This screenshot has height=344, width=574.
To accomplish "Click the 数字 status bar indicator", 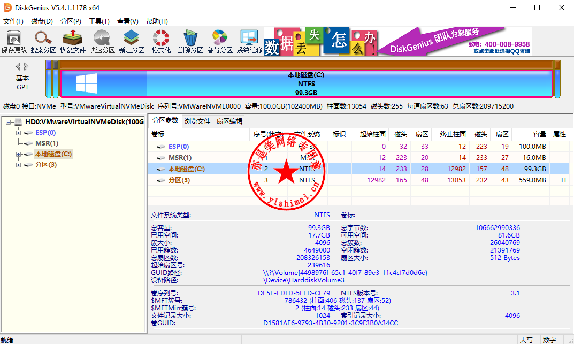I will tap(549, 340).
